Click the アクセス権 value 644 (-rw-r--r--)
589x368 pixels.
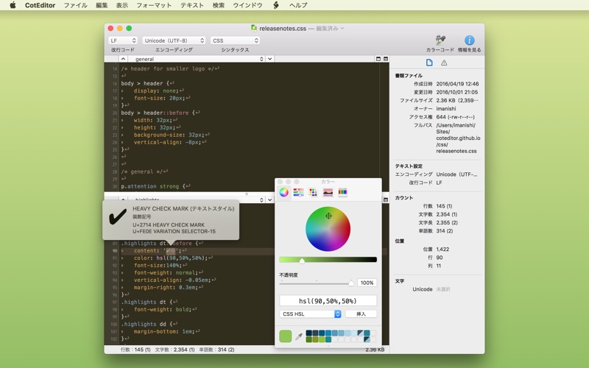[455, 117]
